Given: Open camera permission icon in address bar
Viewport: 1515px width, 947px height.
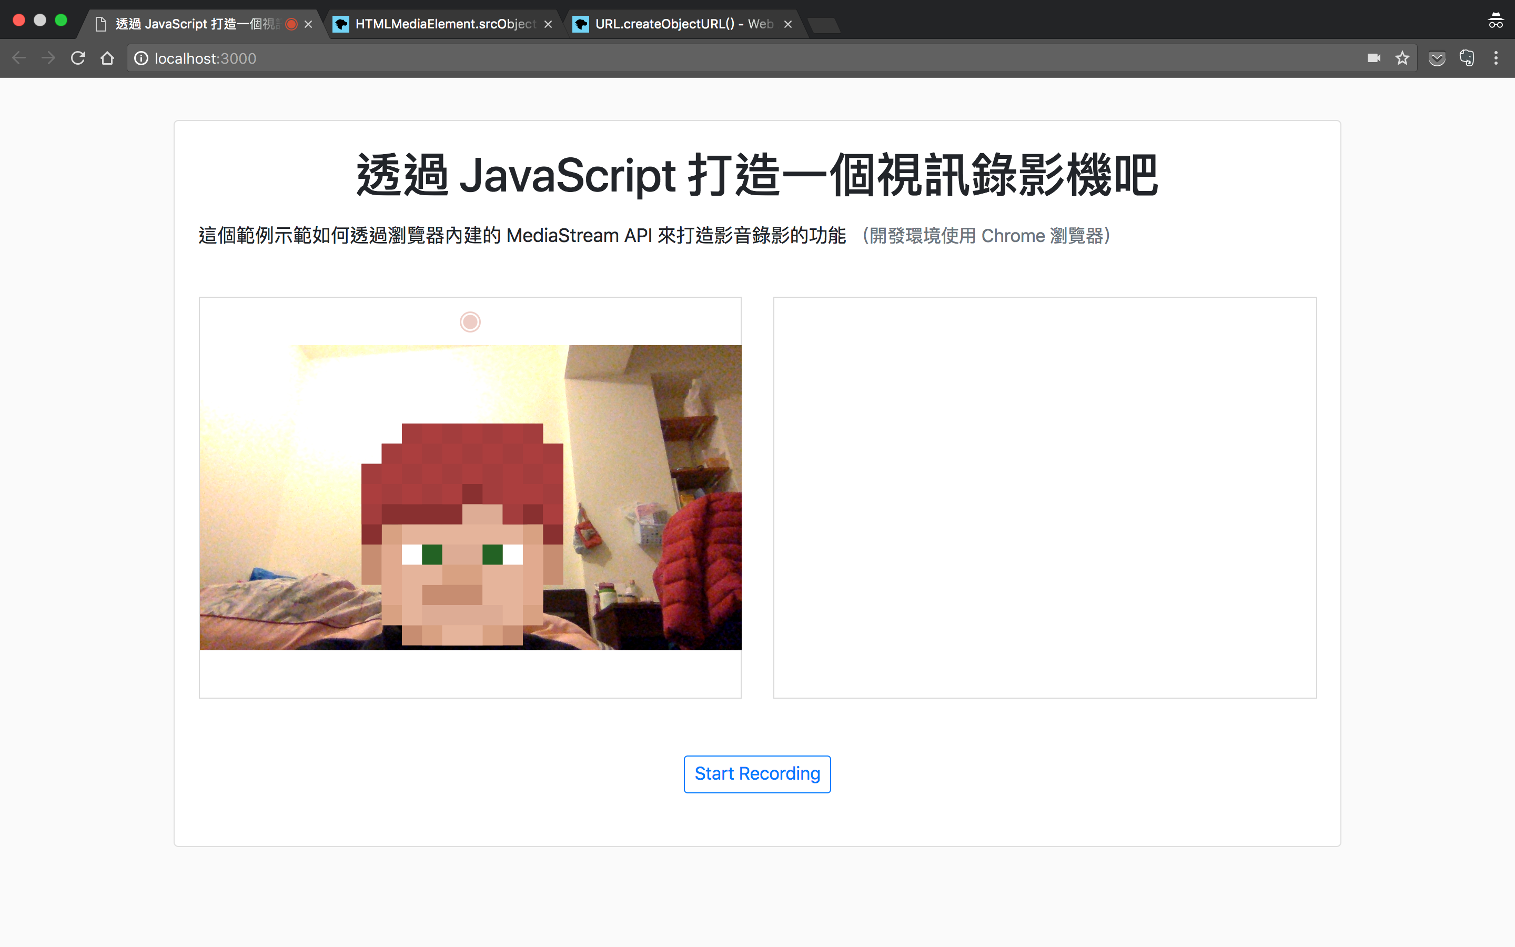Looking at the screenshot, I should [1373, 58].
